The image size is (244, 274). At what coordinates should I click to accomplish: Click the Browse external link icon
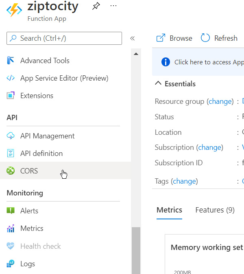161,38
